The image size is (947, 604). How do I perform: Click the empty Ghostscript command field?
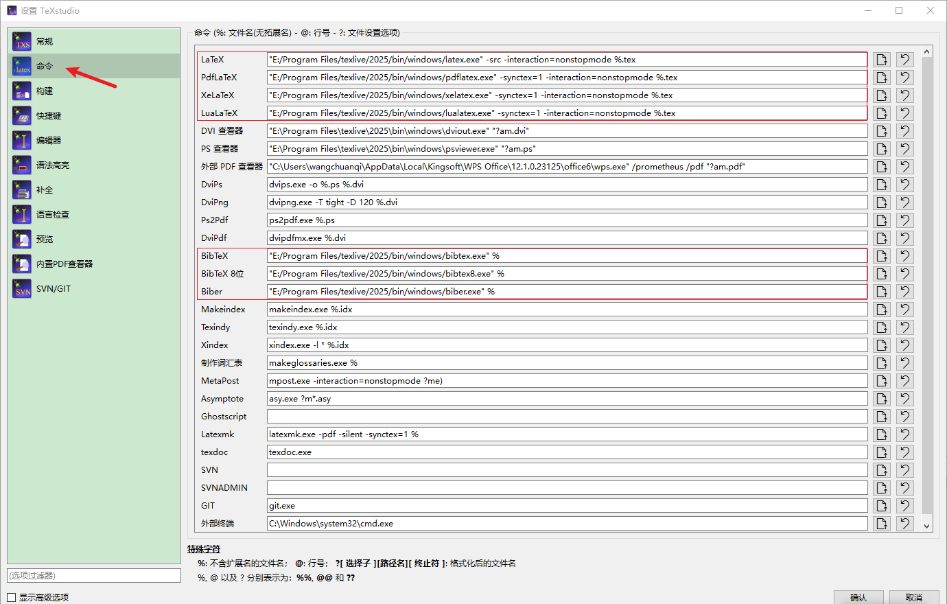567,417
